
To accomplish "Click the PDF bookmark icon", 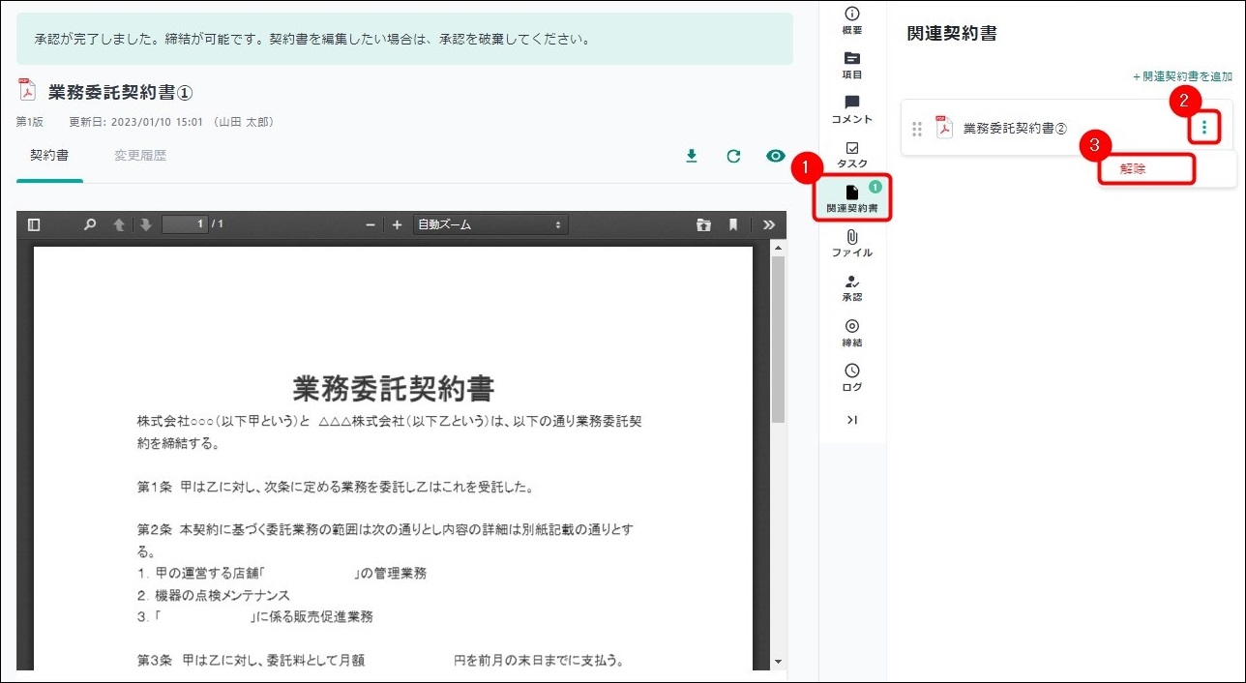I will [x=733, y=224].
